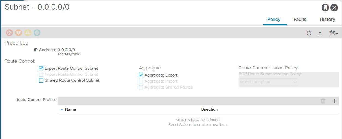Image resolution: width=342 pixels, height=139 pixels.
Task: Click the Direction column header
Action: (x=209, y=109)
